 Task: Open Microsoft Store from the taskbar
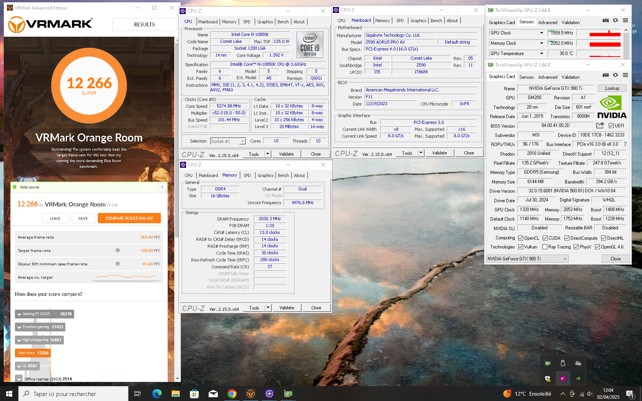point(195,394)
